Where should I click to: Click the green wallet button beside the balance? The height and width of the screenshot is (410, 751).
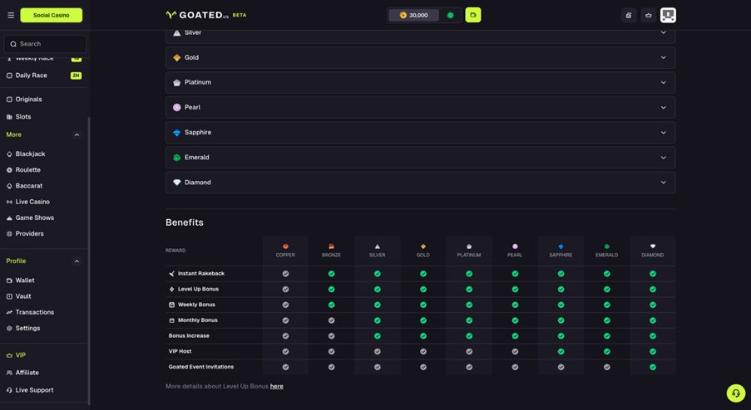pos(472,15)
